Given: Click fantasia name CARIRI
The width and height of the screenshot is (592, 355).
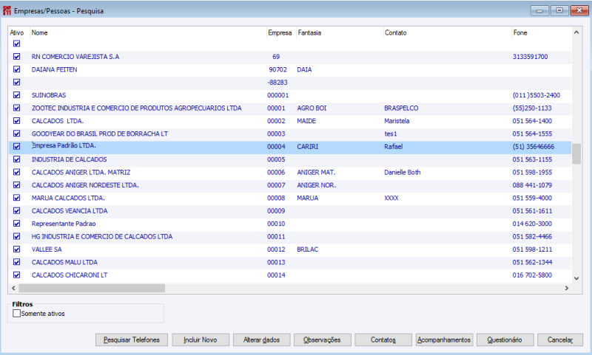Looking at the screenshot, I should click(308, 146).
